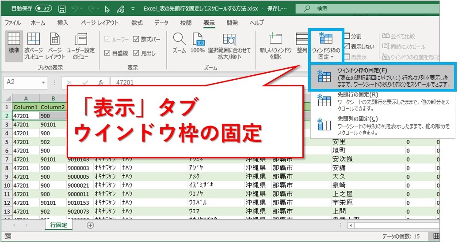462x244 pixels.
Task: Switch to the ホーム tab
Action: point(38,22)
